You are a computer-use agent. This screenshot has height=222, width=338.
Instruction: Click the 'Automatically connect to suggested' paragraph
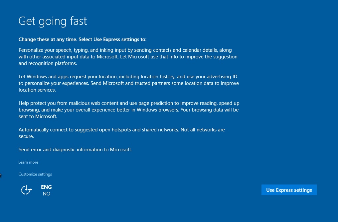pyautogui.click(x=121, y=133)
